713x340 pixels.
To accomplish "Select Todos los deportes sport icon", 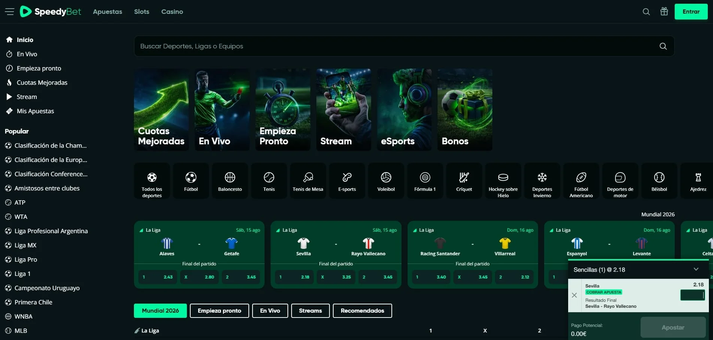I will (x=152, y=181).
